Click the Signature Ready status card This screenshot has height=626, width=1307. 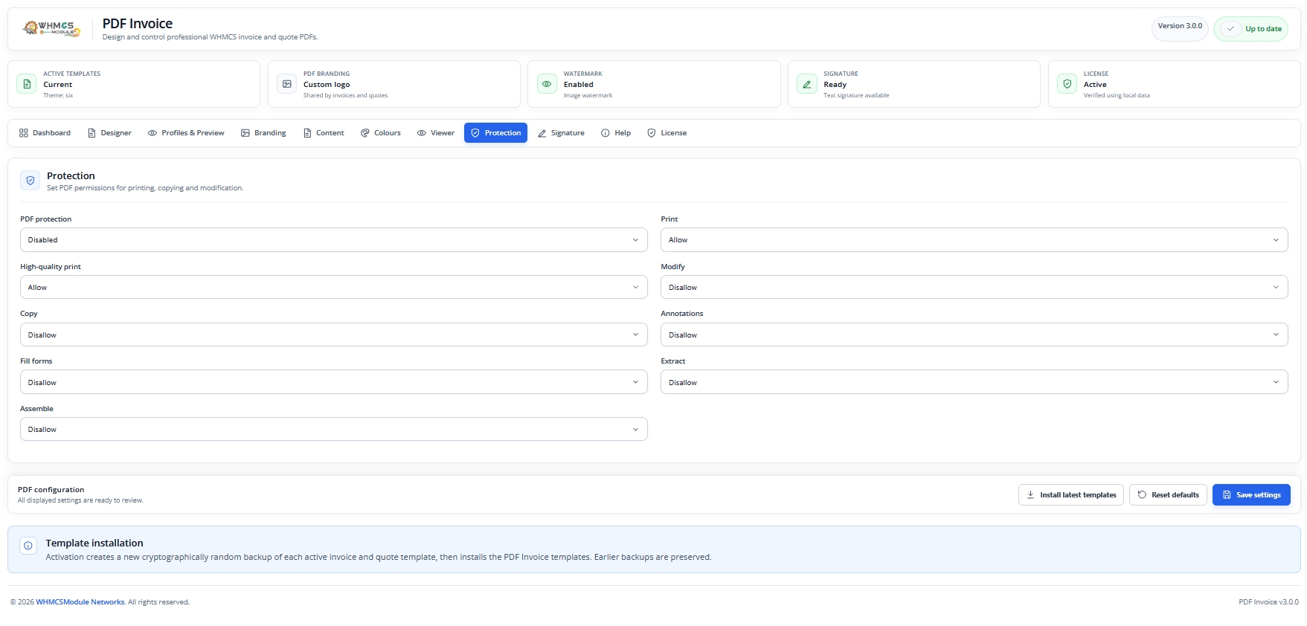[914, 84]
